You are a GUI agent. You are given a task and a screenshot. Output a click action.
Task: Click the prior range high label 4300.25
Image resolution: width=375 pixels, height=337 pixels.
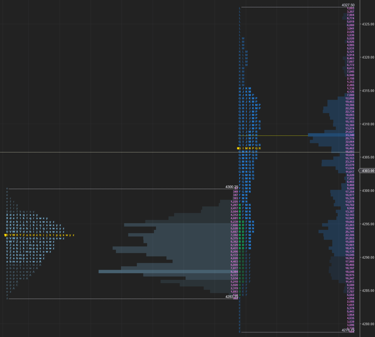point(232,187)
